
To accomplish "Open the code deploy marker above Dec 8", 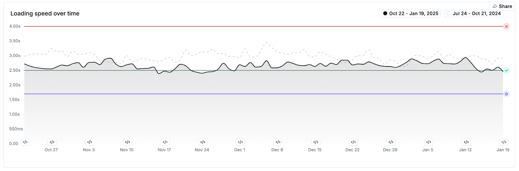I will coord(278,142).
